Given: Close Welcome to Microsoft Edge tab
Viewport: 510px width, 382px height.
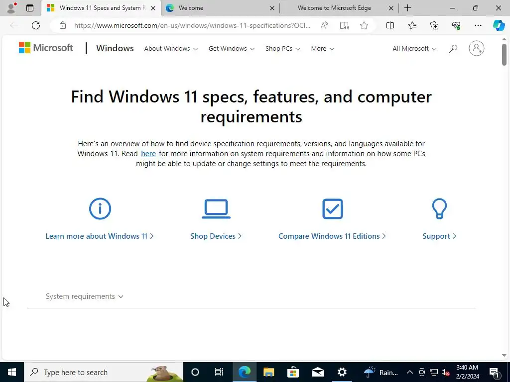Looking at the screenshot, I should pyautogui.click(x=391, y=8).
